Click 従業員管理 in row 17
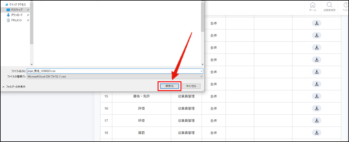This screenshot has width=349, height=142. click(x=186, y=120)
